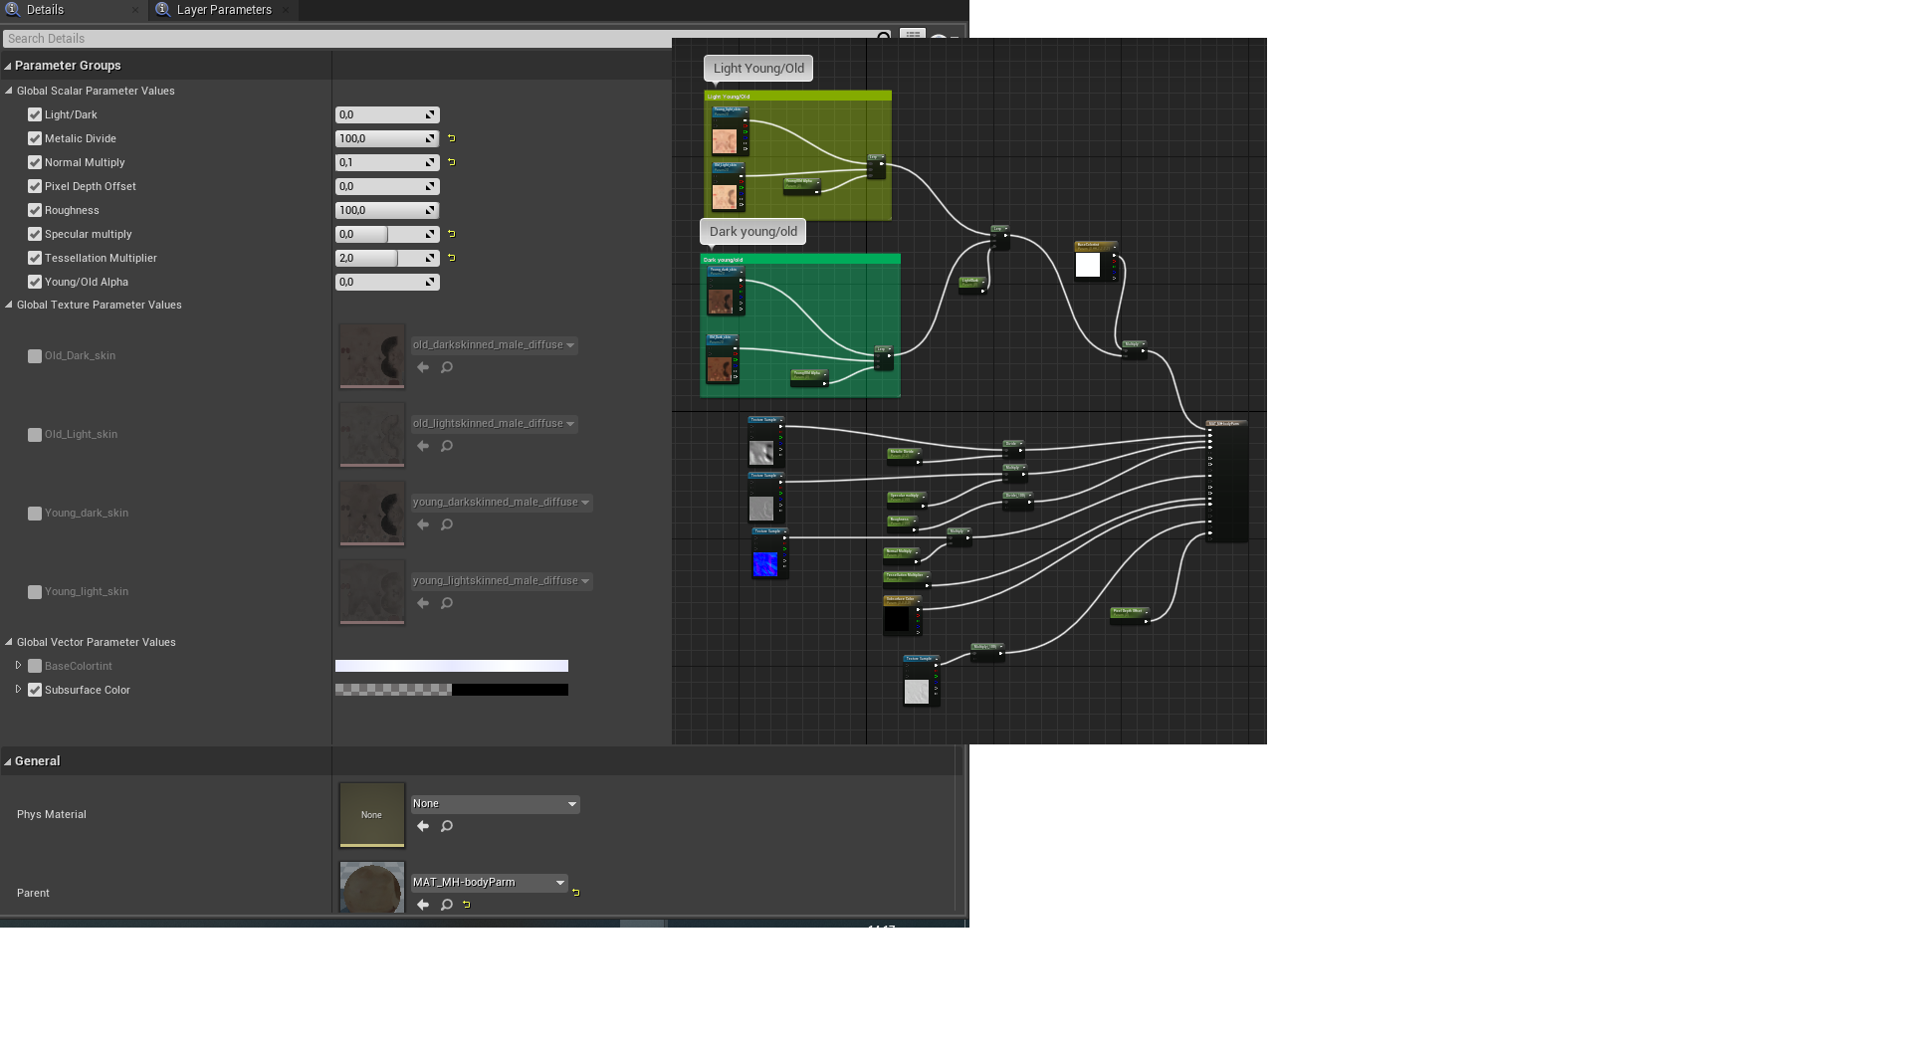
Task: Select the Details tab
Action: (x=45, y=10)
